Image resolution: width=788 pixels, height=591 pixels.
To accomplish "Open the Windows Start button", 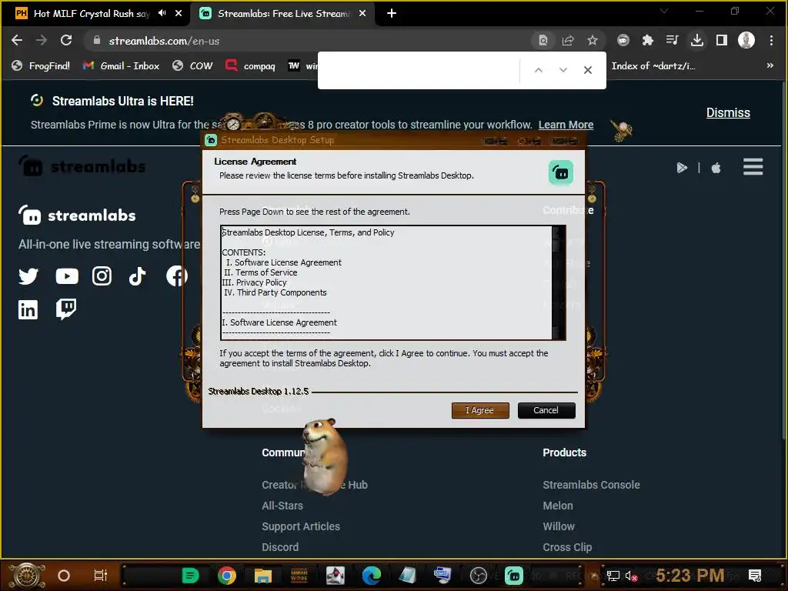I will click(x=27, y=576).
